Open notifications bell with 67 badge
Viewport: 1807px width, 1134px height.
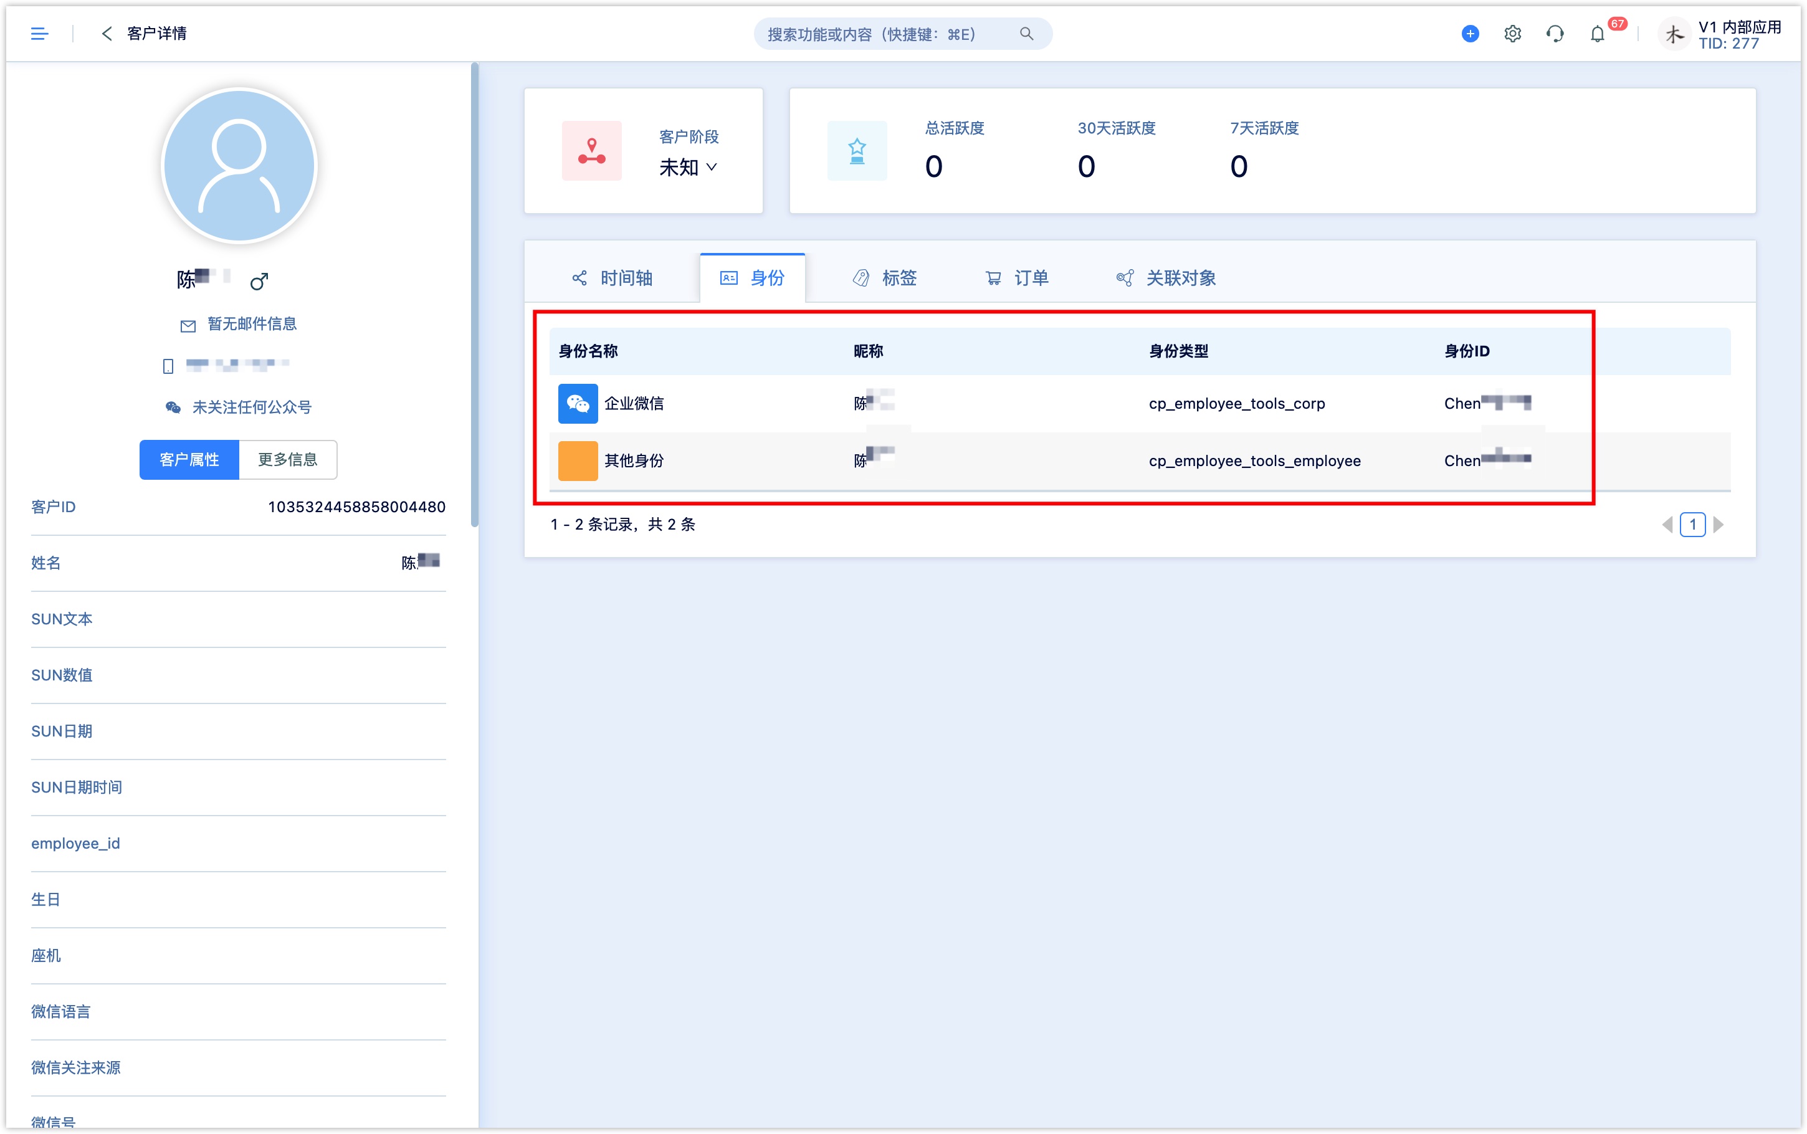point(1598,34)
